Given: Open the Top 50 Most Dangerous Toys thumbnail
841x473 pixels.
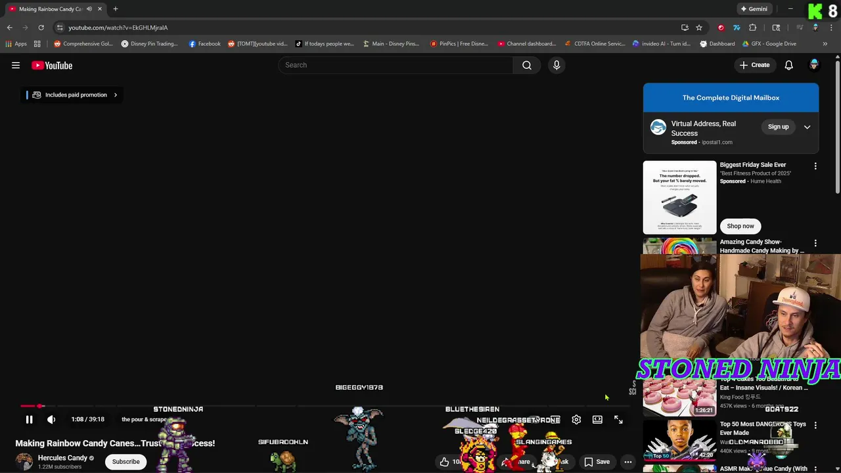Looking at the screenshot, I should pos(679,439).
